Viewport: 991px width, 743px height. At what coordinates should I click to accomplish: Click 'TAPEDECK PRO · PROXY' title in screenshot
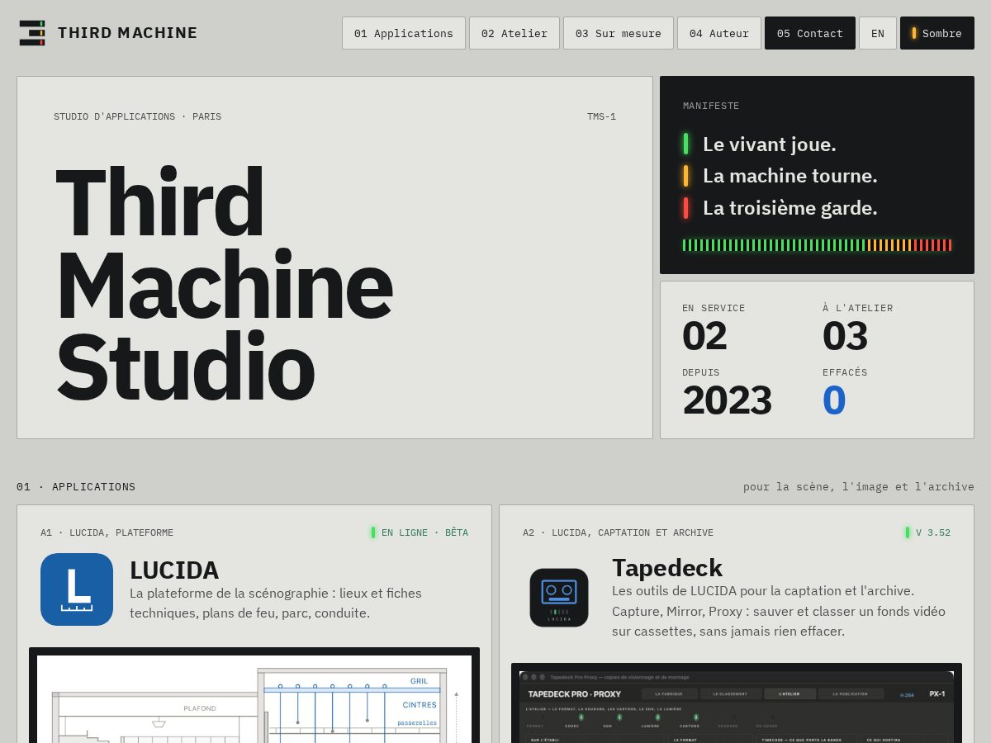(x=575, y=694)
